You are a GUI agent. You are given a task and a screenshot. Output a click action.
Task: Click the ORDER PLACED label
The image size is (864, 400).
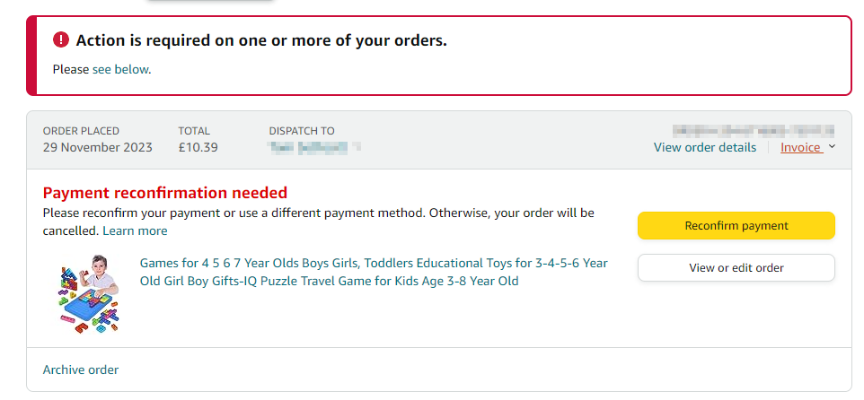pyautogui.click(x=81, y=131)
